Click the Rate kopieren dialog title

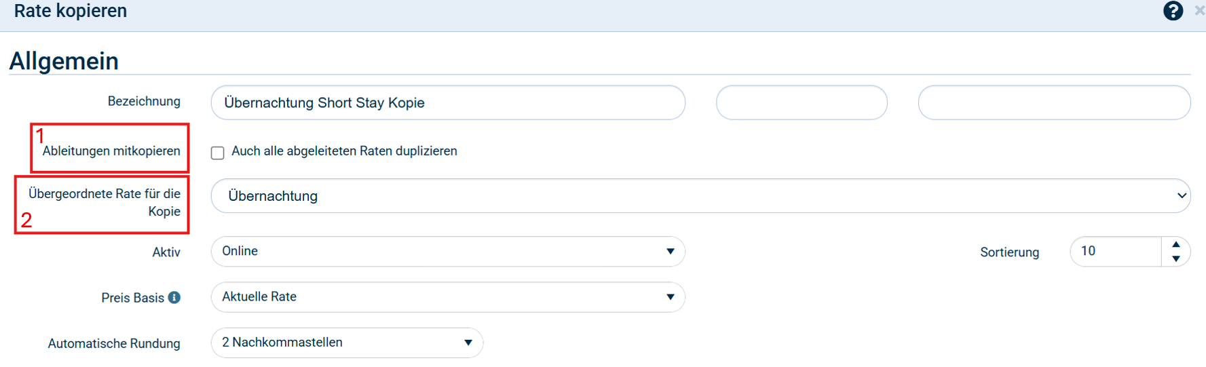point(71,11)
